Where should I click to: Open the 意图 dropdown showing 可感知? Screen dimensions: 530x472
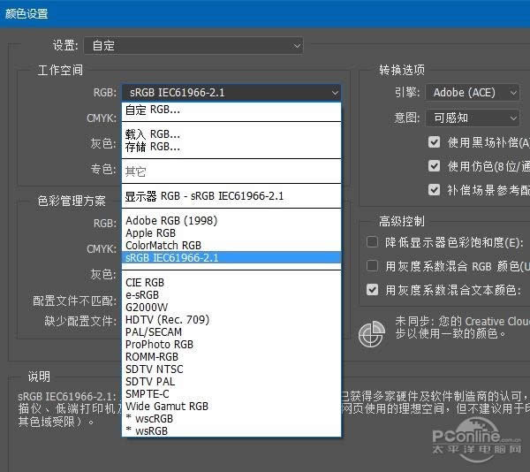pyautogui.click(x=474, y=118)
